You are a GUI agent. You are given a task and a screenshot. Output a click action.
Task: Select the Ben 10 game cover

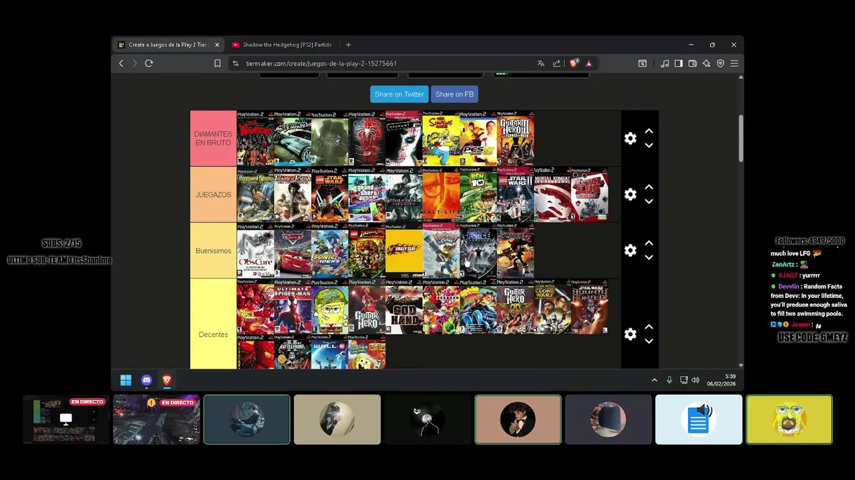(x=478, y=194)
